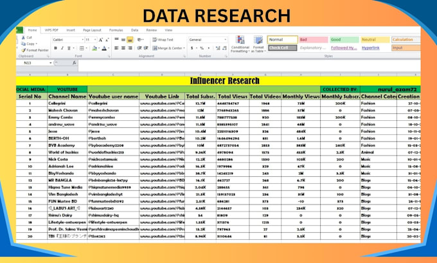This screenshot has width=437, height=263.
Task: Toggle Wrap Text
Action: pos(163,40)
